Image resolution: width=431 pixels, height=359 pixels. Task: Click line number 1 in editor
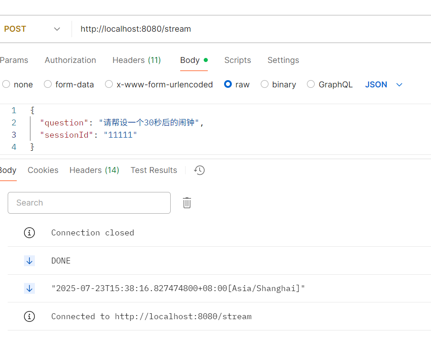14,110
